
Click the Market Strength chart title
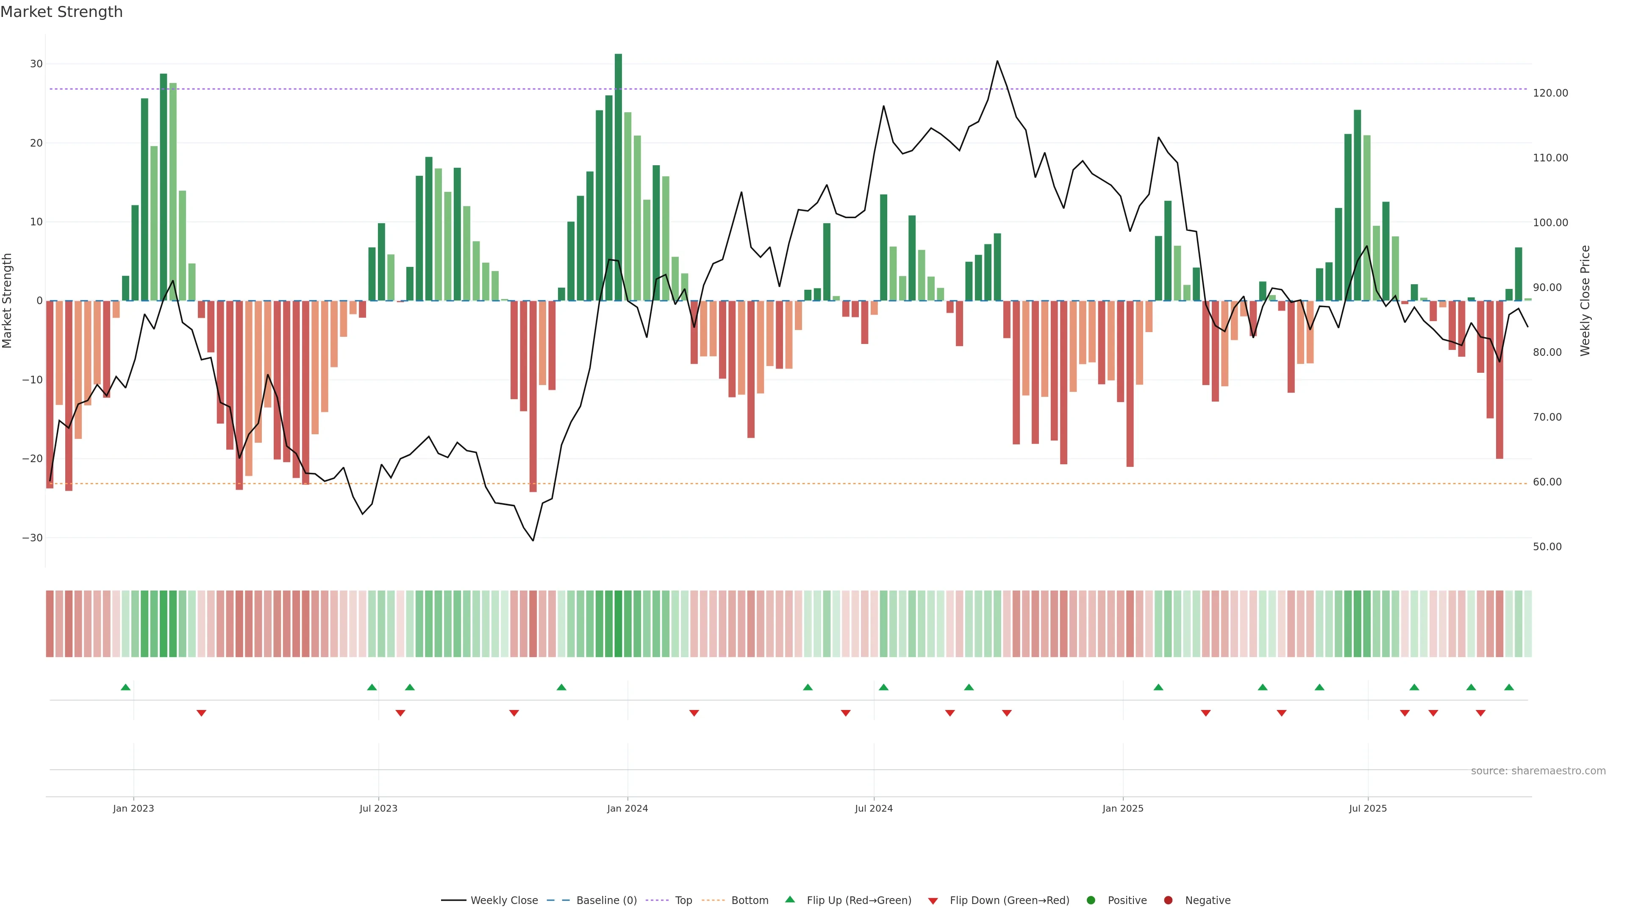[61, 12]
